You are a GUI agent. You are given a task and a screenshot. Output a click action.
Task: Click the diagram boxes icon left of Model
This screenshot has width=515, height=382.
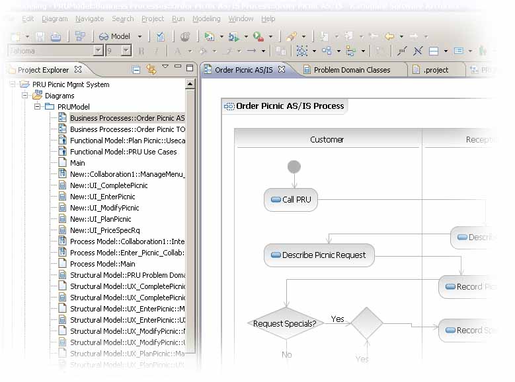pyautogui.click(x=80, y=36)
